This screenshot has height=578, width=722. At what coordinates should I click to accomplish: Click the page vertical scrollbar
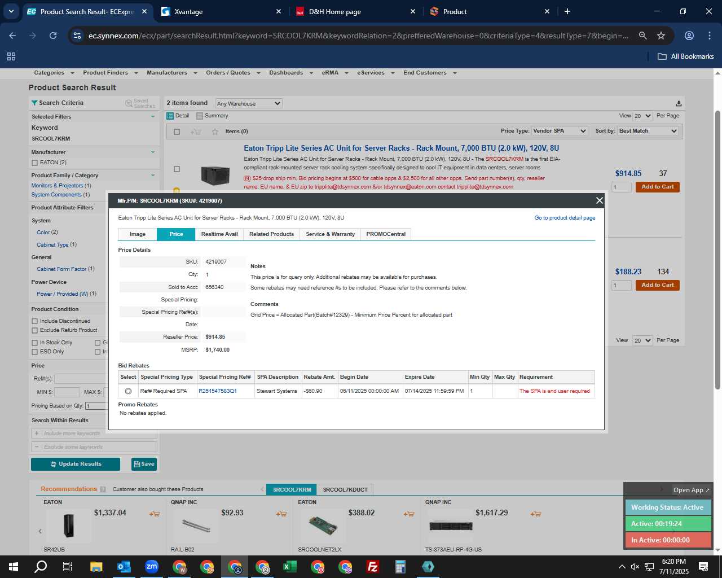pyautogui.click(x=717, y=248)
